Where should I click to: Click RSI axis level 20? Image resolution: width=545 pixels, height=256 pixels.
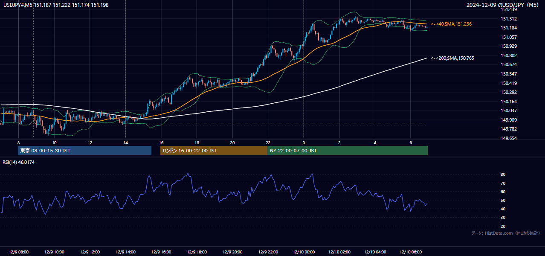point(503,227)
